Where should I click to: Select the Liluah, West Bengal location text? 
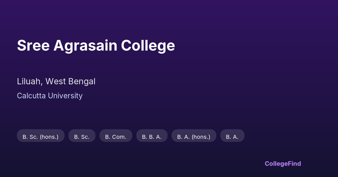[56, 81]
